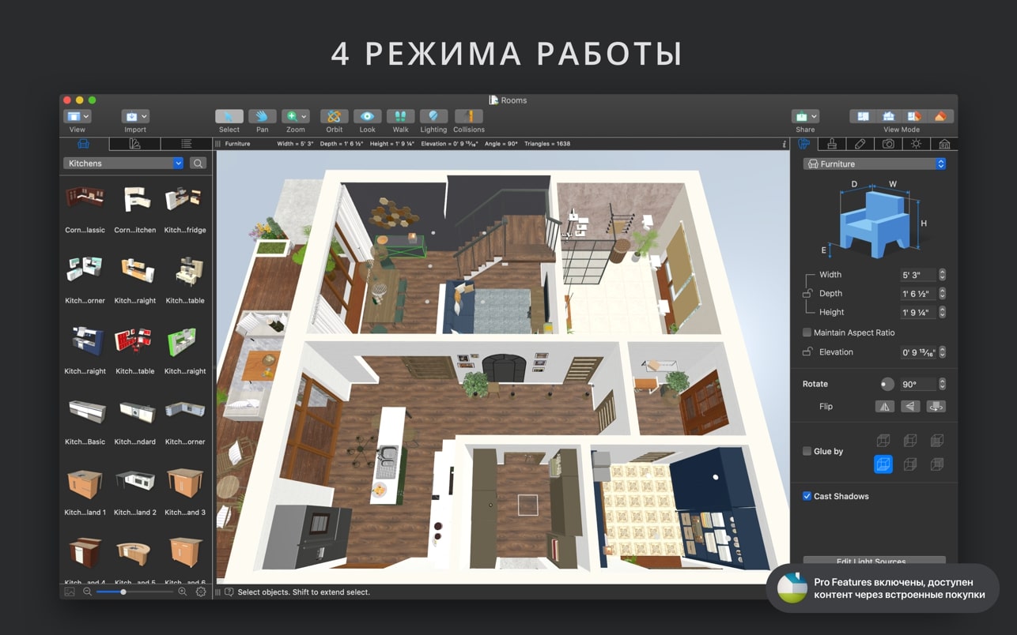Switch to Walk mode
Image resolution: width=1017 pixels, height=635 pixels.
click(x=400, y=117)
